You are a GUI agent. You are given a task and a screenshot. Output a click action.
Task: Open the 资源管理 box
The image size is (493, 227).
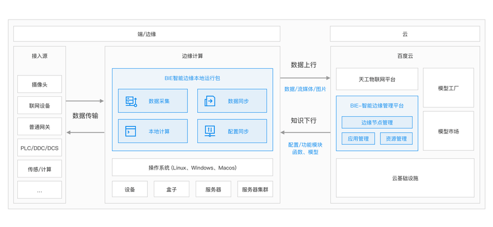click(396, 138)
